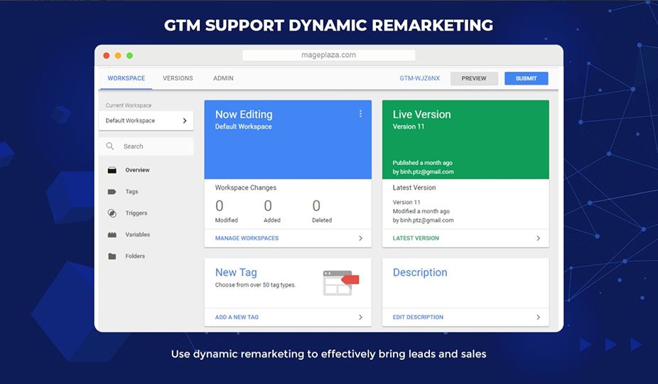Click chevron next to Latest Version

538,238
